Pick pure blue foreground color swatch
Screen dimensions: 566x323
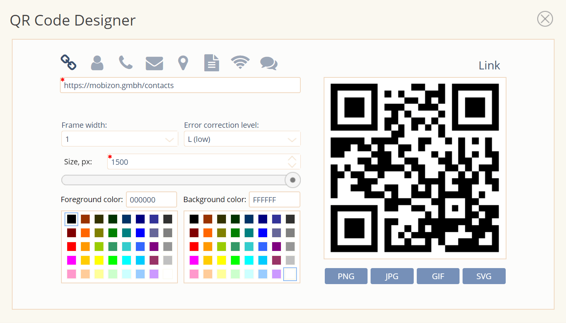coord(140,233)
